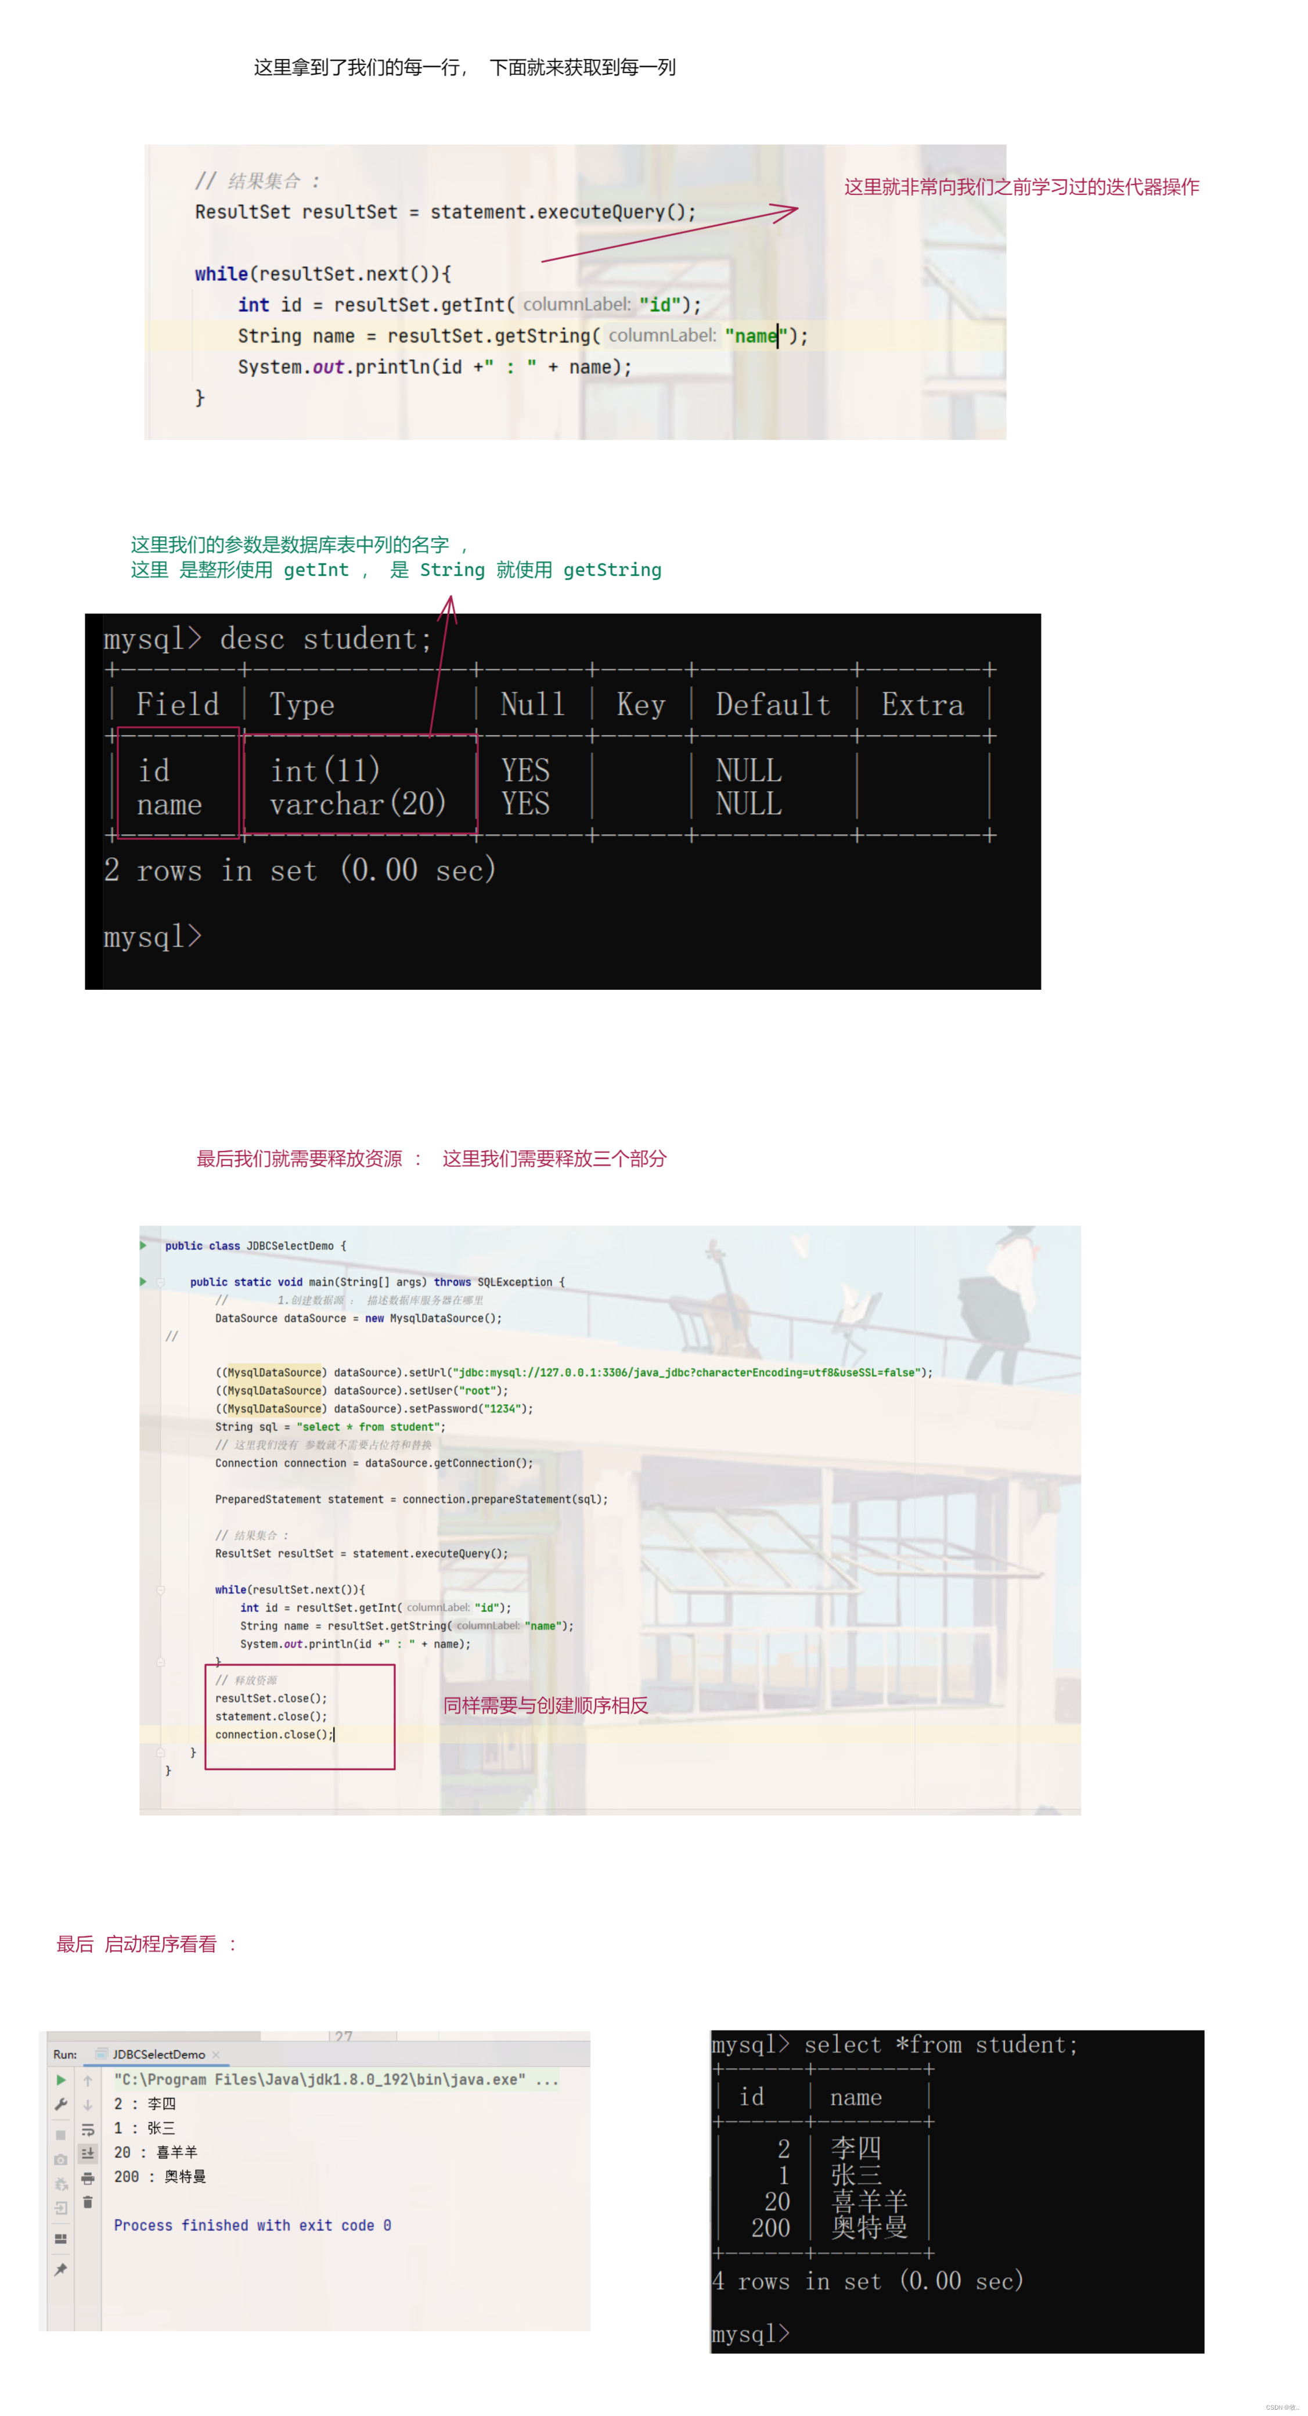Click '喜羊羊' row in mysql select result
The width and height of the screenshot is (1308, 2416).
(869, 2201)
